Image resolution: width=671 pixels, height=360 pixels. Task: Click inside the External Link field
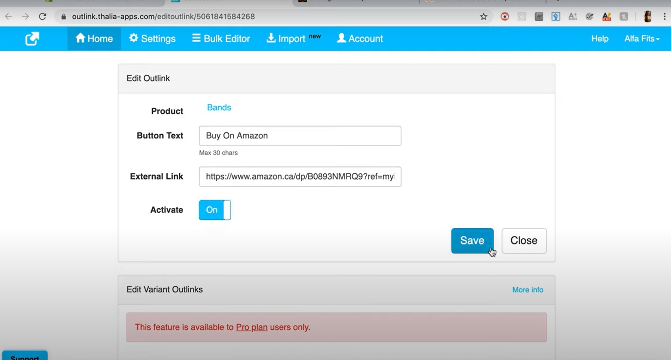300,176
